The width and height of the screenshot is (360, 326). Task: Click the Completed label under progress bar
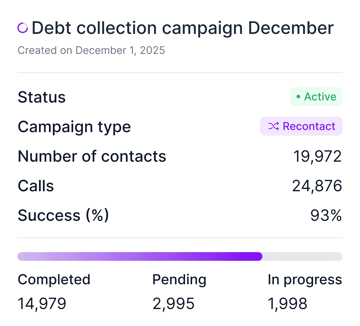pos(54,280)
